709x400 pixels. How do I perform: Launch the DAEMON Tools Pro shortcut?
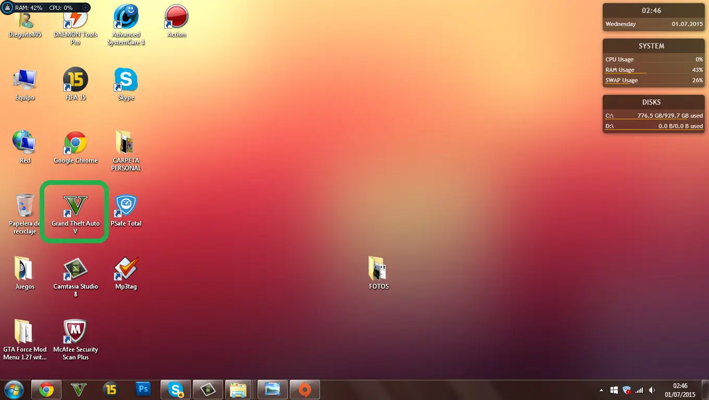pos(76,26)
